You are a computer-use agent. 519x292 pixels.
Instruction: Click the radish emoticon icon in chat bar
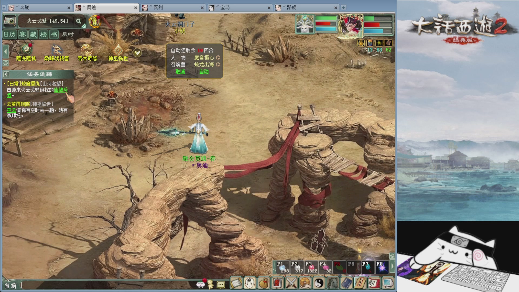[x=201, y=284]
